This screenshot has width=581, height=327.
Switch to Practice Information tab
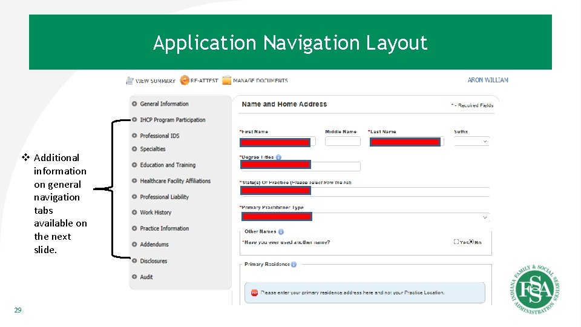tap(165, 228)
